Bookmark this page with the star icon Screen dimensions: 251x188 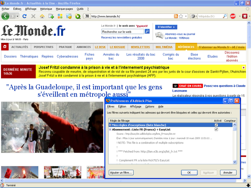pyautogui.click(x=181, y=16)
